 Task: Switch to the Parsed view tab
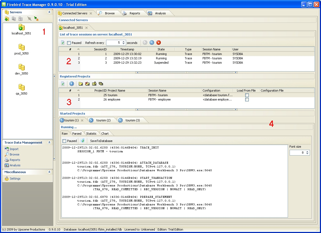(x=77, y=133)
